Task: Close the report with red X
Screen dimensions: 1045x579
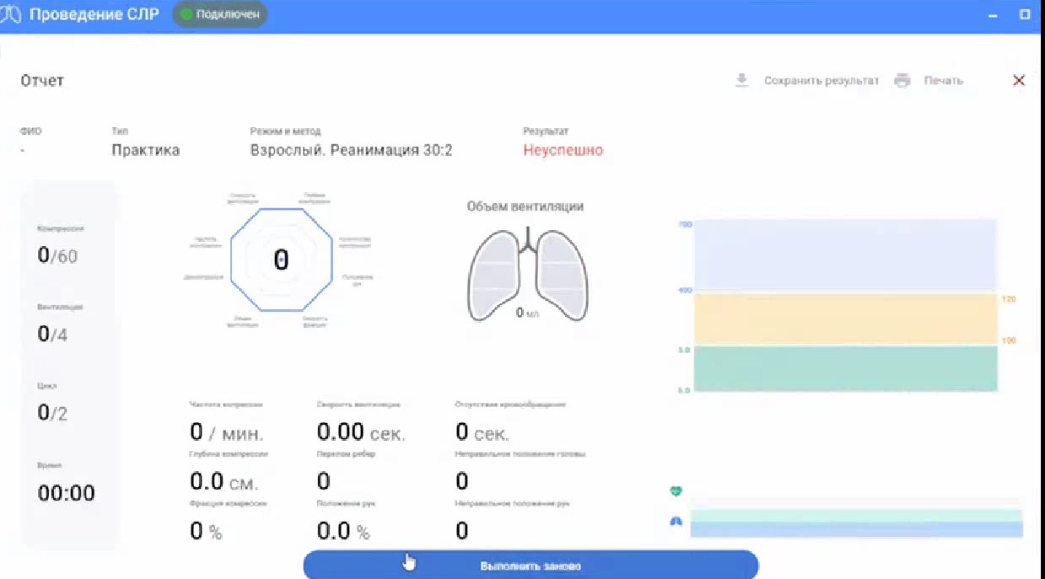Action: (x=1018, y=80)
